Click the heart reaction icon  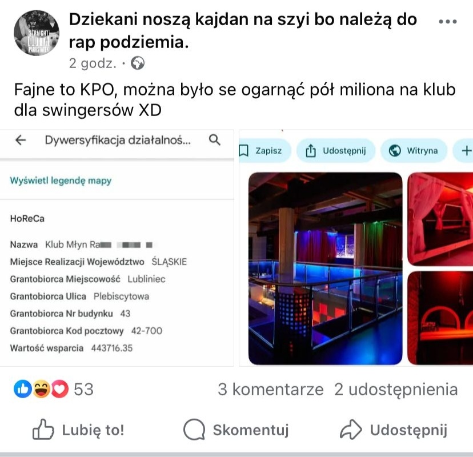click(x=60, y=389)
